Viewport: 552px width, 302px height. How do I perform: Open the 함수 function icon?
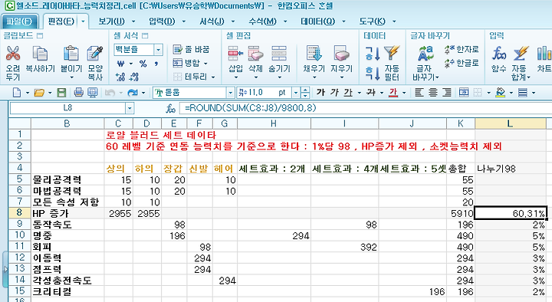499,54
